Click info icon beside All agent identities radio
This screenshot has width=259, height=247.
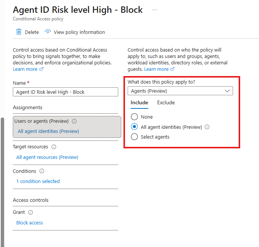(x=207, y=127)
